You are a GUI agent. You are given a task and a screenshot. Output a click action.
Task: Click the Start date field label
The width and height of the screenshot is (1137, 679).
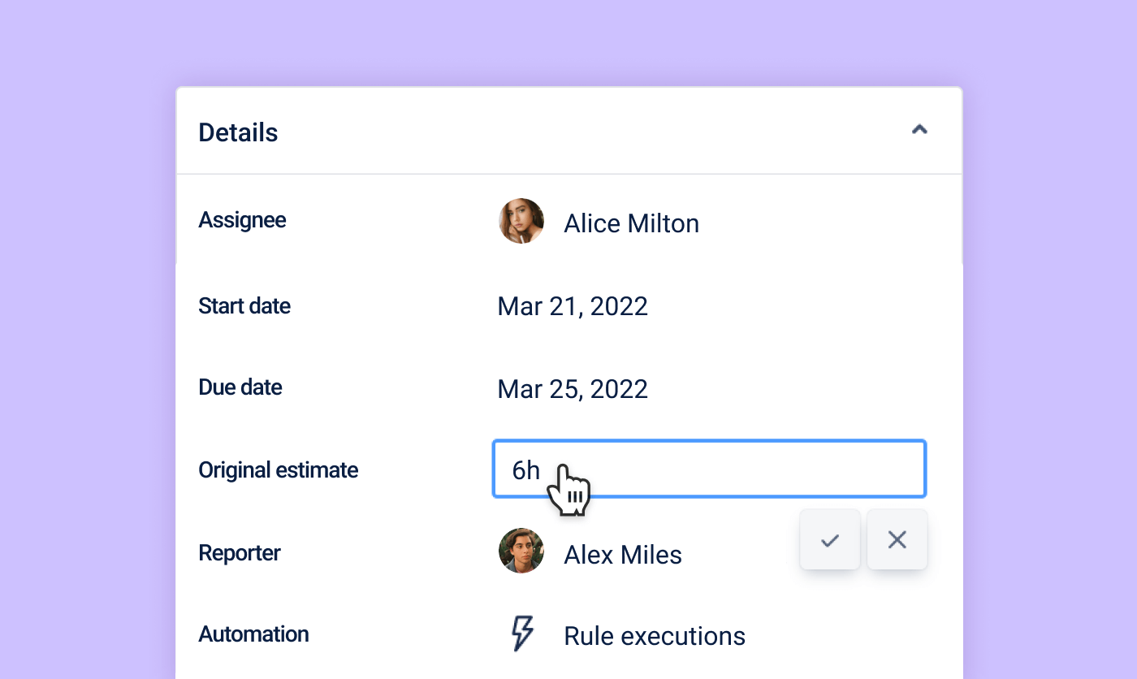(244, 306)
